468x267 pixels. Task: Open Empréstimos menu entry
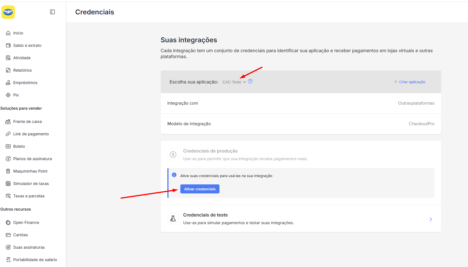click(25, 83)
